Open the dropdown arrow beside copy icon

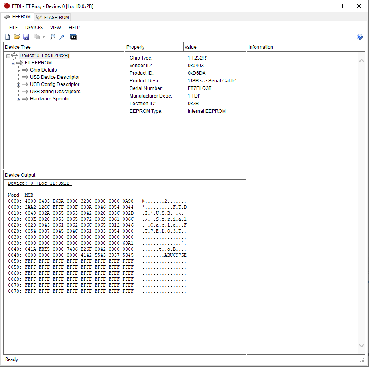pos(43,37)
